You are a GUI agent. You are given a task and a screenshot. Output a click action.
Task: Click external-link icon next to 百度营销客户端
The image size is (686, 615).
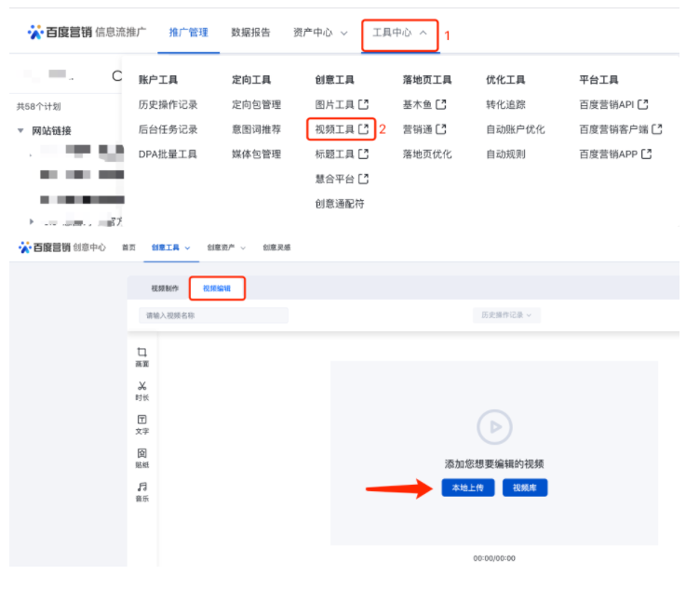657,129
